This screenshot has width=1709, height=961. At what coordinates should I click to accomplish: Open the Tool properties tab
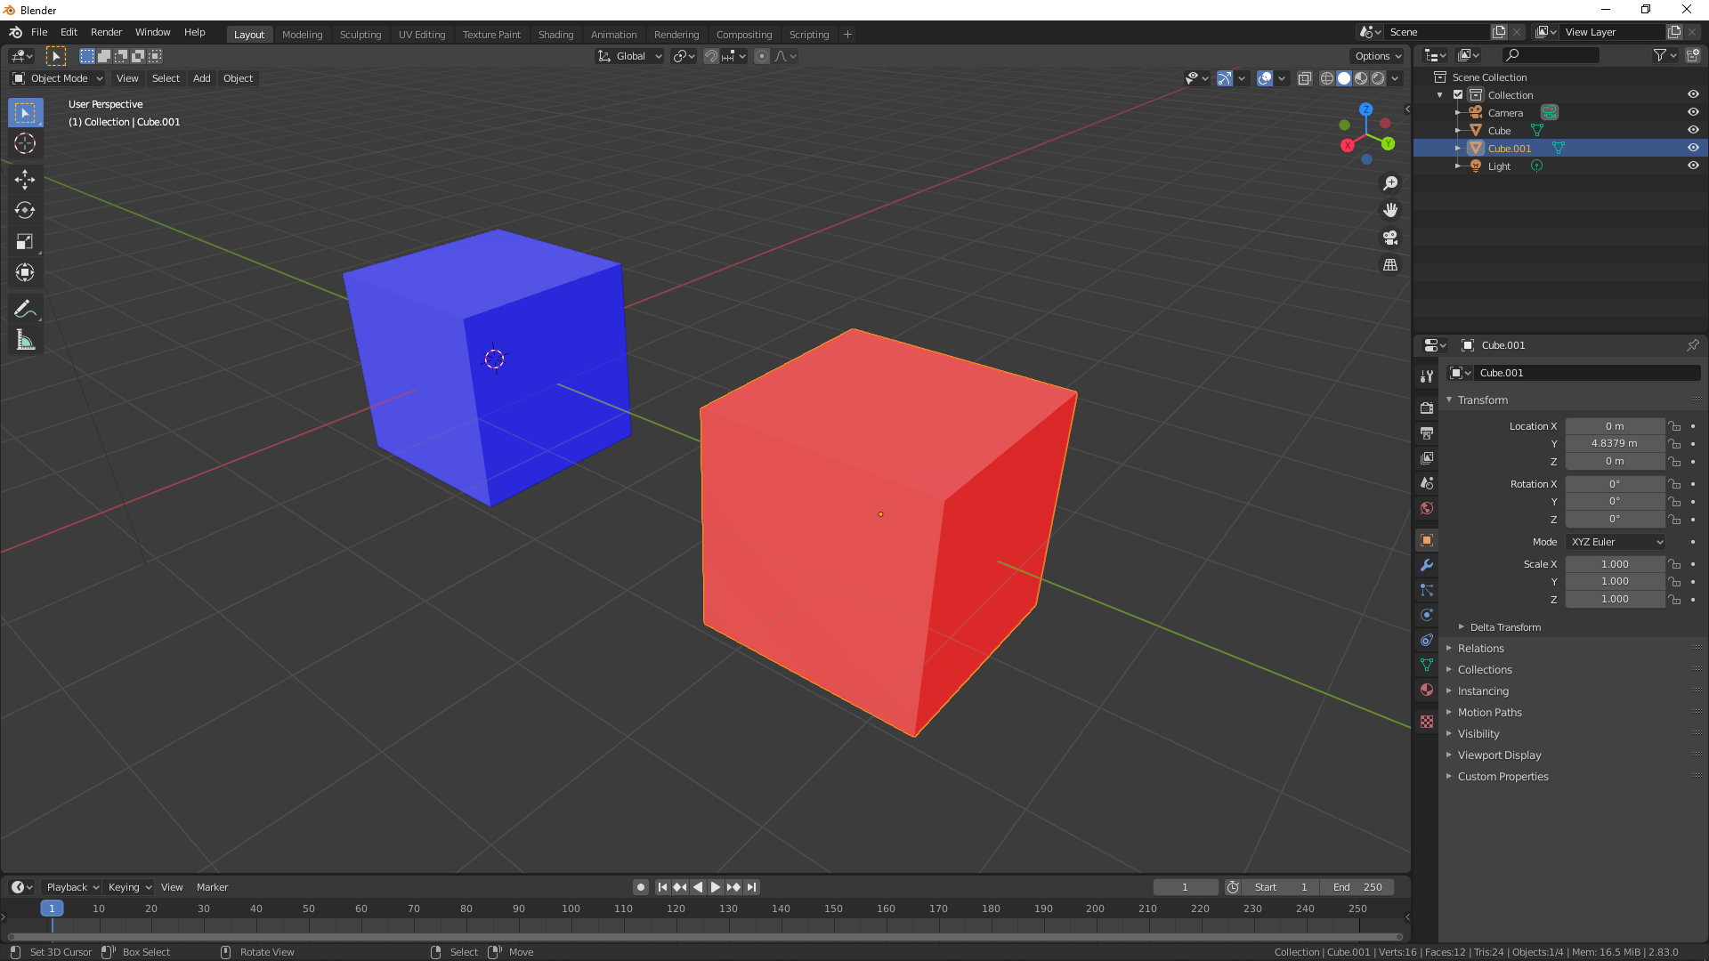(1427, 376)
